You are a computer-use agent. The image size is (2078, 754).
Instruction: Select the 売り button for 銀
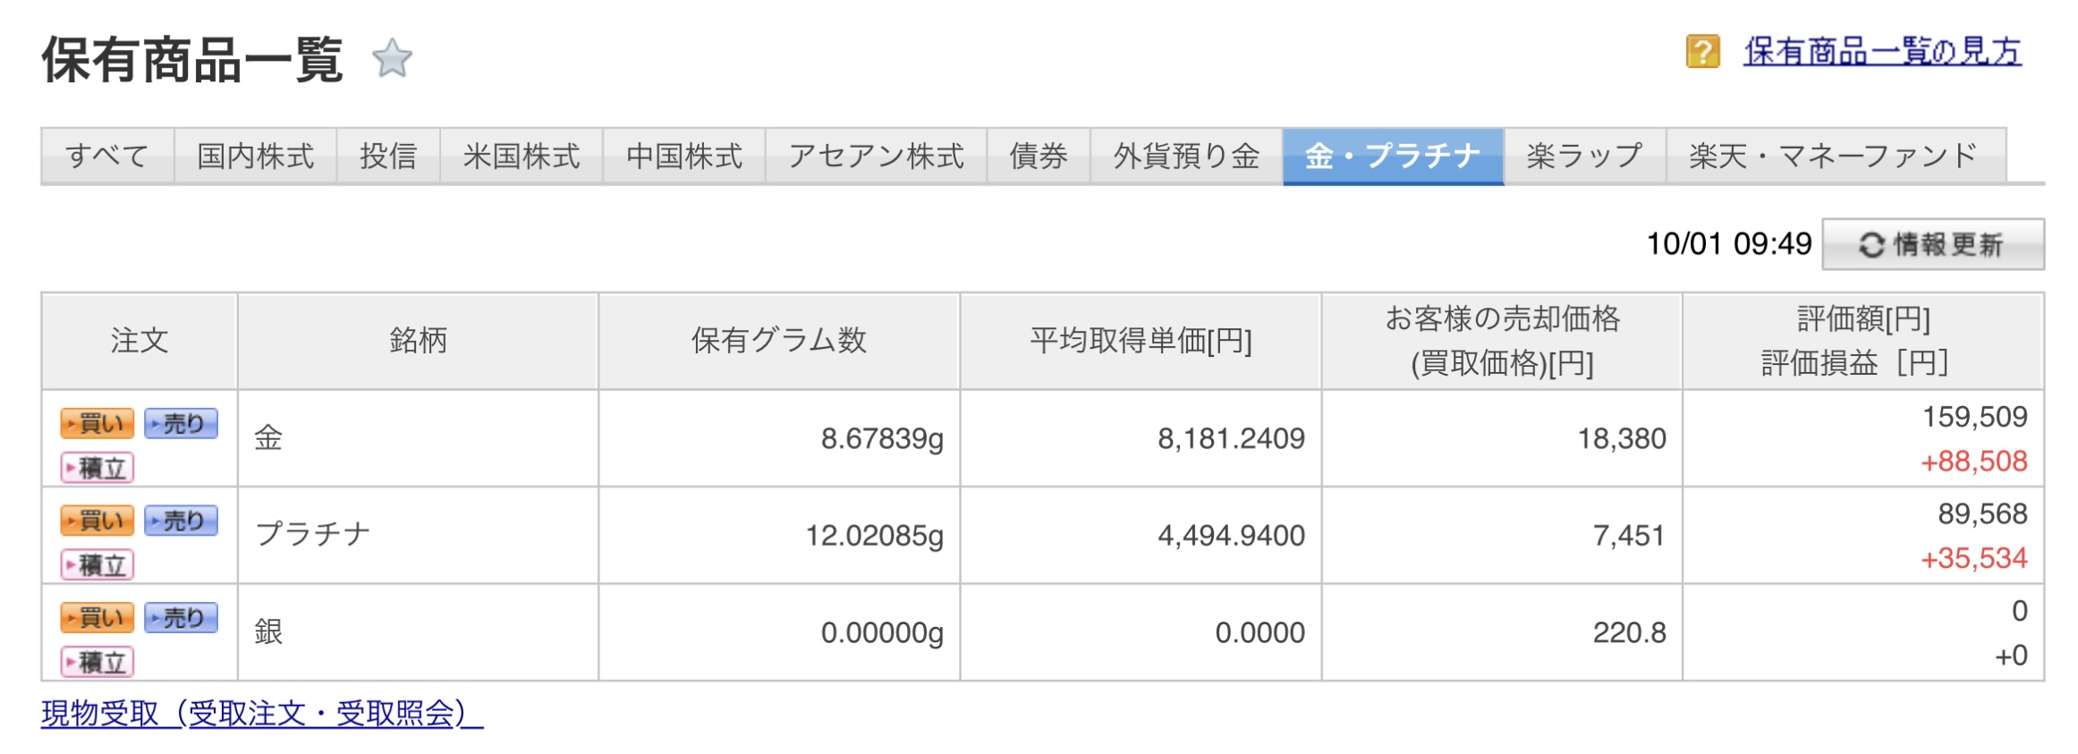[182, 617]
